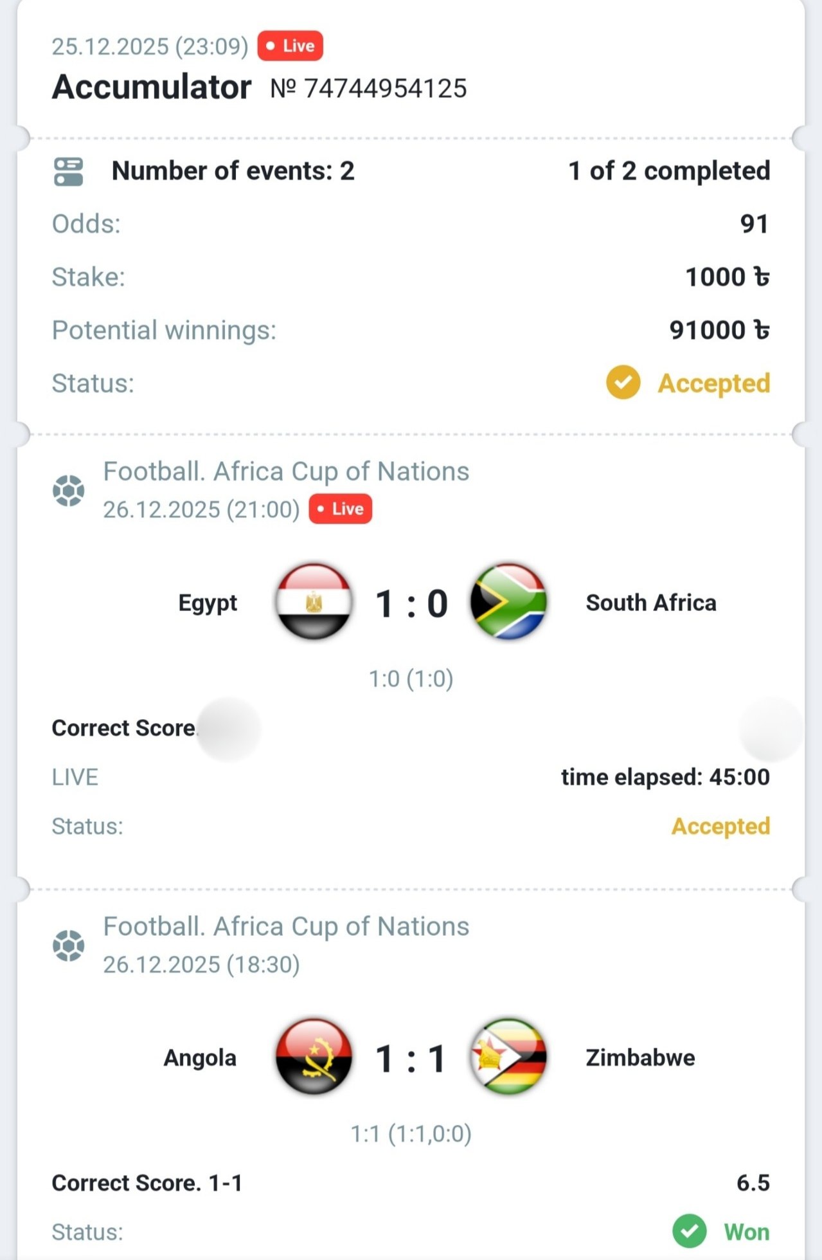822x1260 pixels.
Task: Click the South Africa flag icon
Action: (x=508, y=602)
